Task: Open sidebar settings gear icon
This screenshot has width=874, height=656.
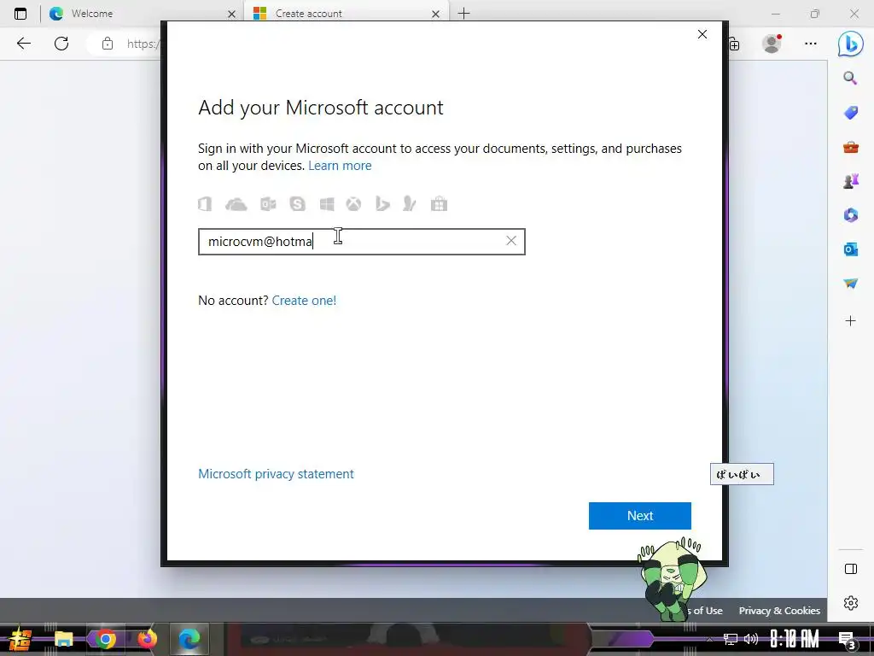Action: [851, 603]
